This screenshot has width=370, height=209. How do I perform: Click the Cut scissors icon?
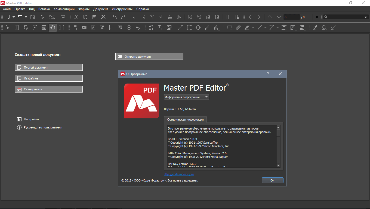click(76, 17)
